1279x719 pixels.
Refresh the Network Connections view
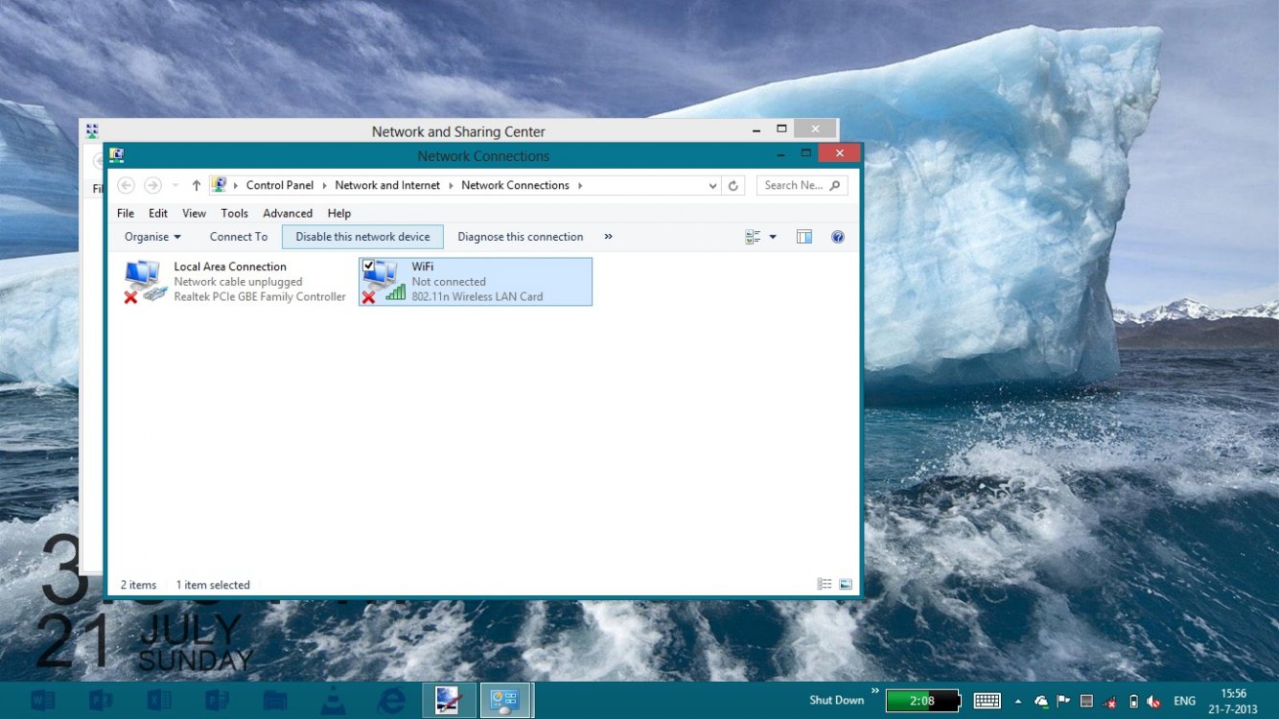(733, 186)
